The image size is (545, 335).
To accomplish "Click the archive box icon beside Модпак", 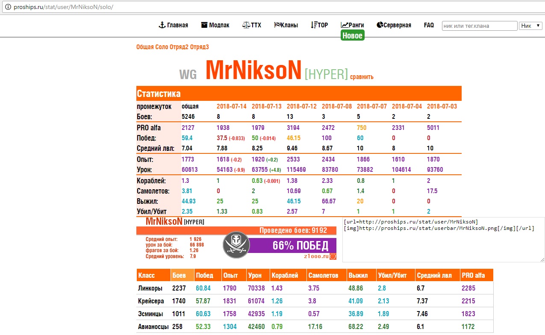I will pos(204,25).
